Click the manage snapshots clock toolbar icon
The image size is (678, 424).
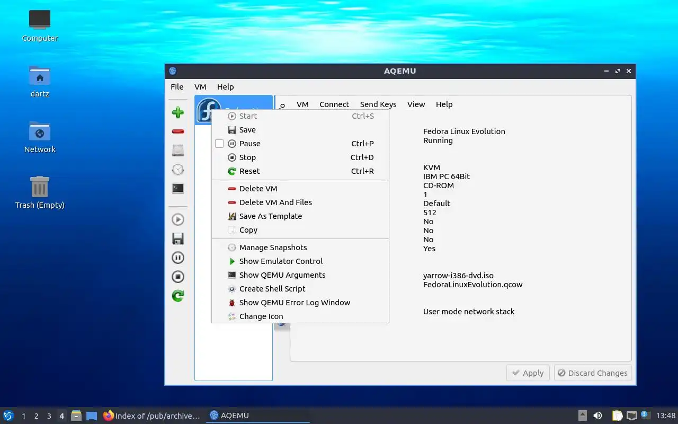pyautogui.click(x=178, y=170)
